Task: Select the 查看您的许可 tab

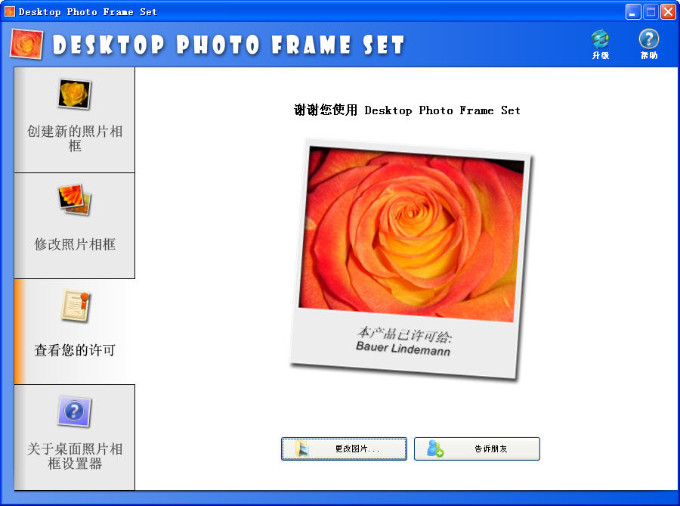Action: [75, 331]
